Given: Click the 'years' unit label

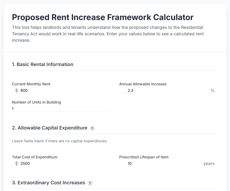Looking at the screenshot, I should 209,163.
